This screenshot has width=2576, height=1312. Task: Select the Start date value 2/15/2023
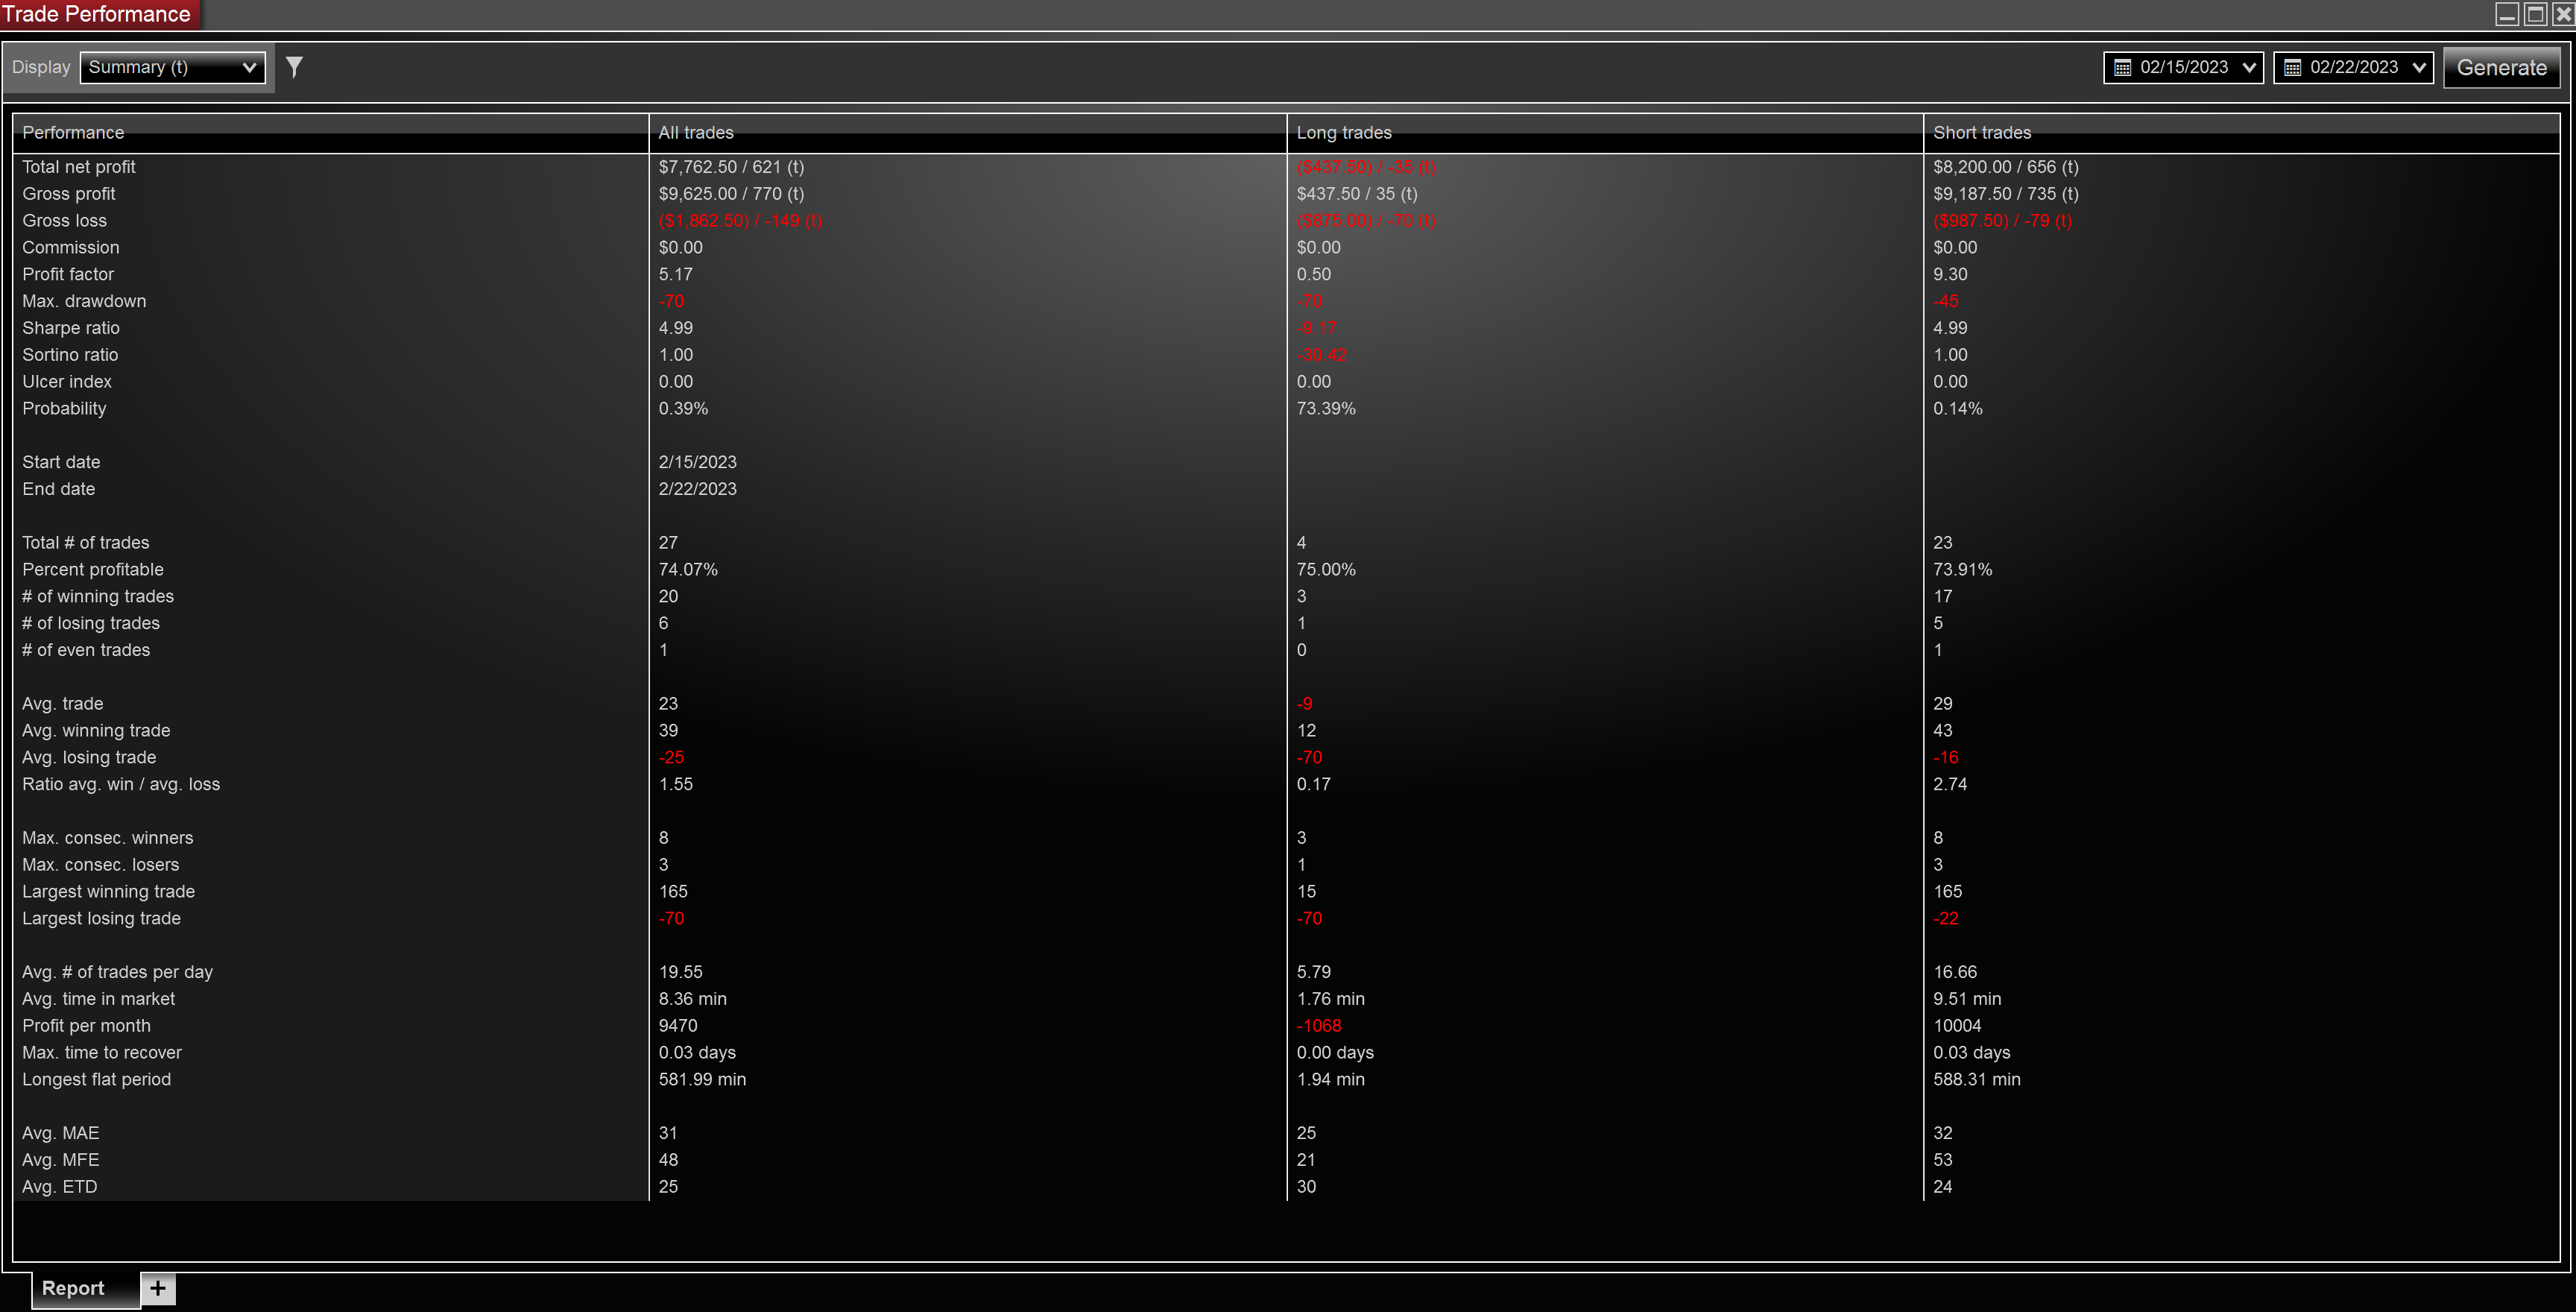point(697,462)
